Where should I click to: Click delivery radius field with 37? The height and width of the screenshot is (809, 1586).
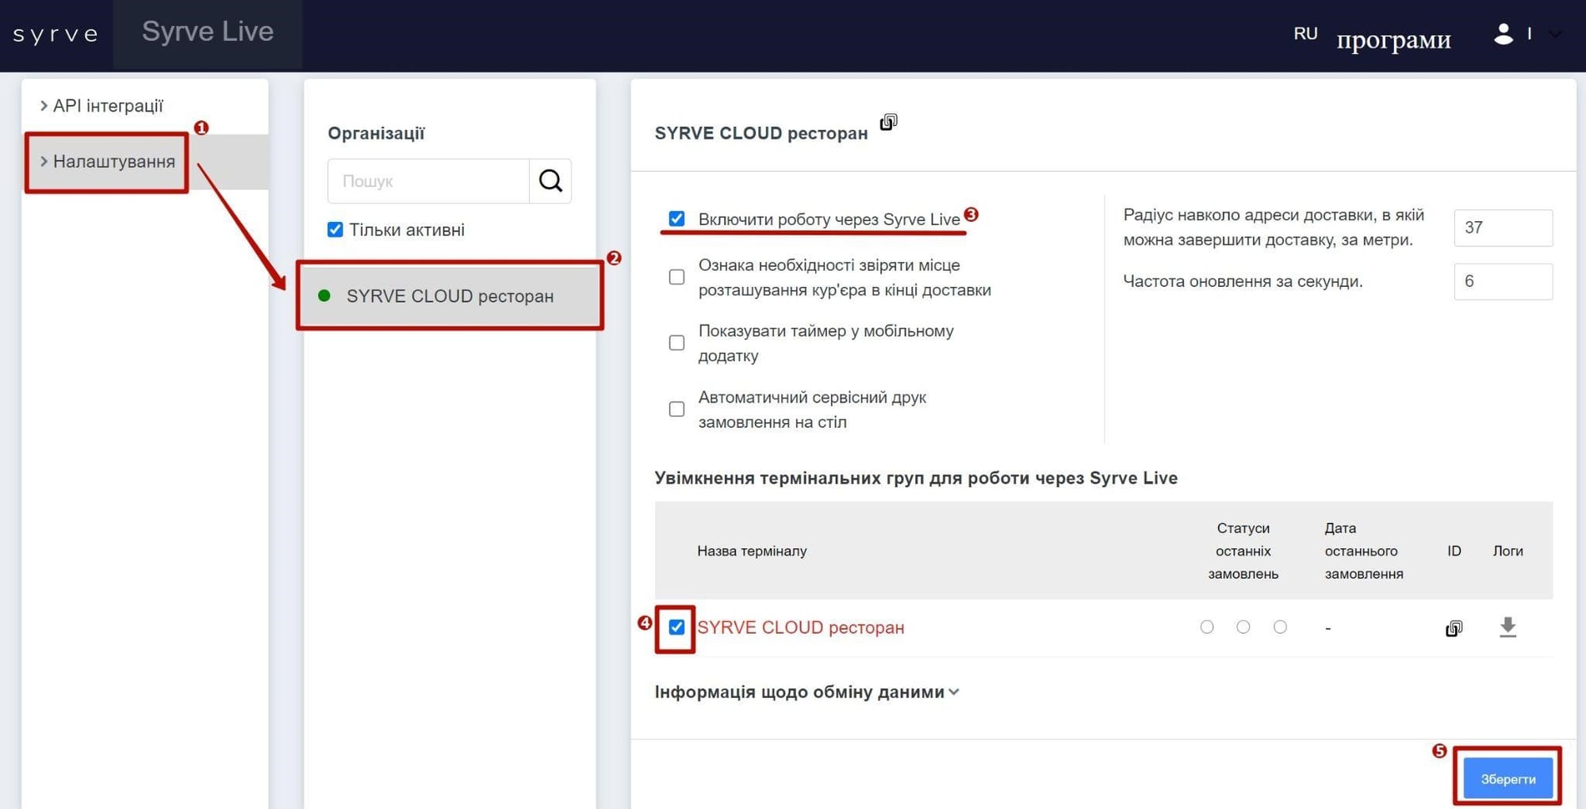point(1503,227)
